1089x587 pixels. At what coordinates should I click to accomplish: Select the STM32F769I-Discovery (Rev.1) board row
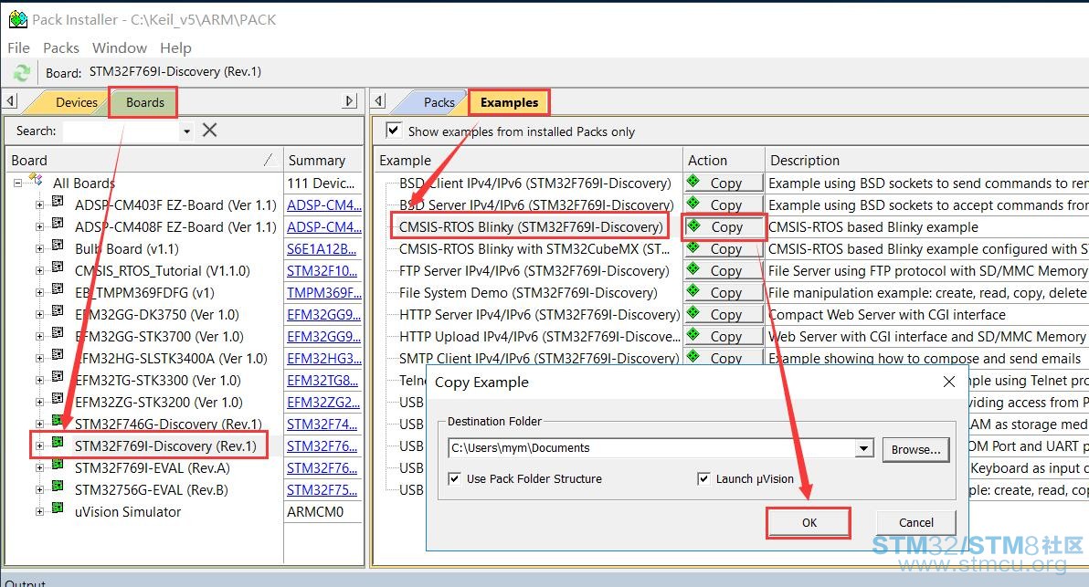tap(165, 446)
